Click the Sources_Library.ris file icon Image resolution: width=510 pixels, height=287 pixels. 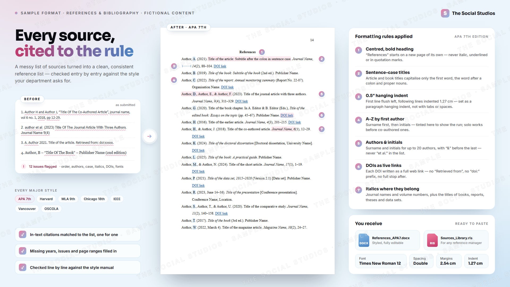432,240
